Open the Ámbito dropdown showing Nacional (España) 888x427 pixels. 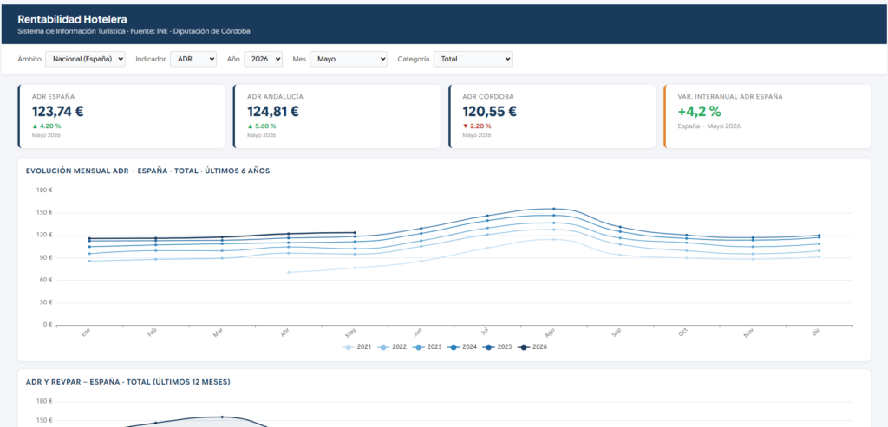85,59
